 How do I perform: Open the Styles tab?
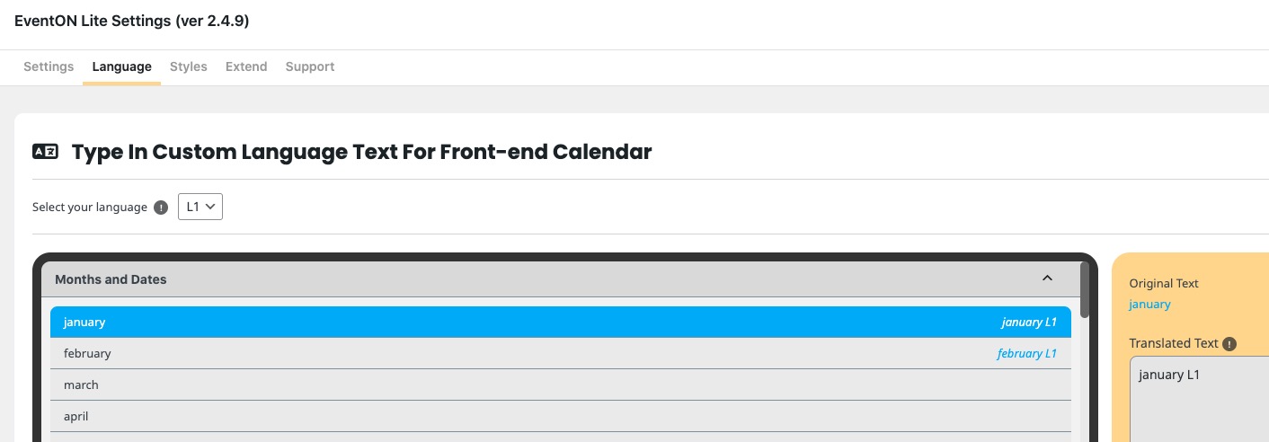pos(189,66)
